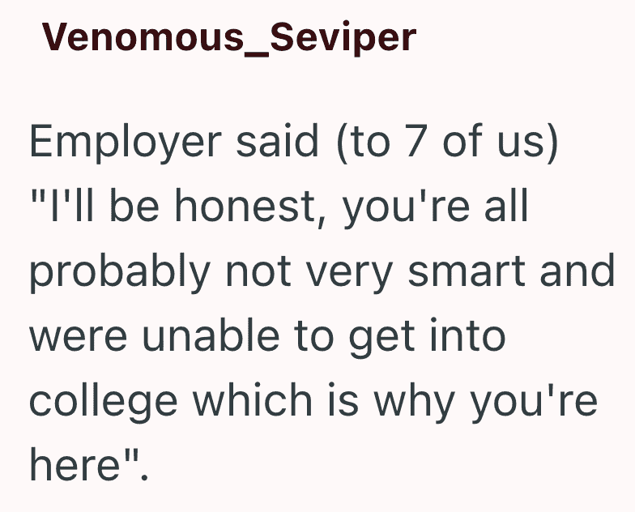This screenshot has height=512, width=635.
Task: Select the text "(to 7 of us)"
Action: coord(448,143)
